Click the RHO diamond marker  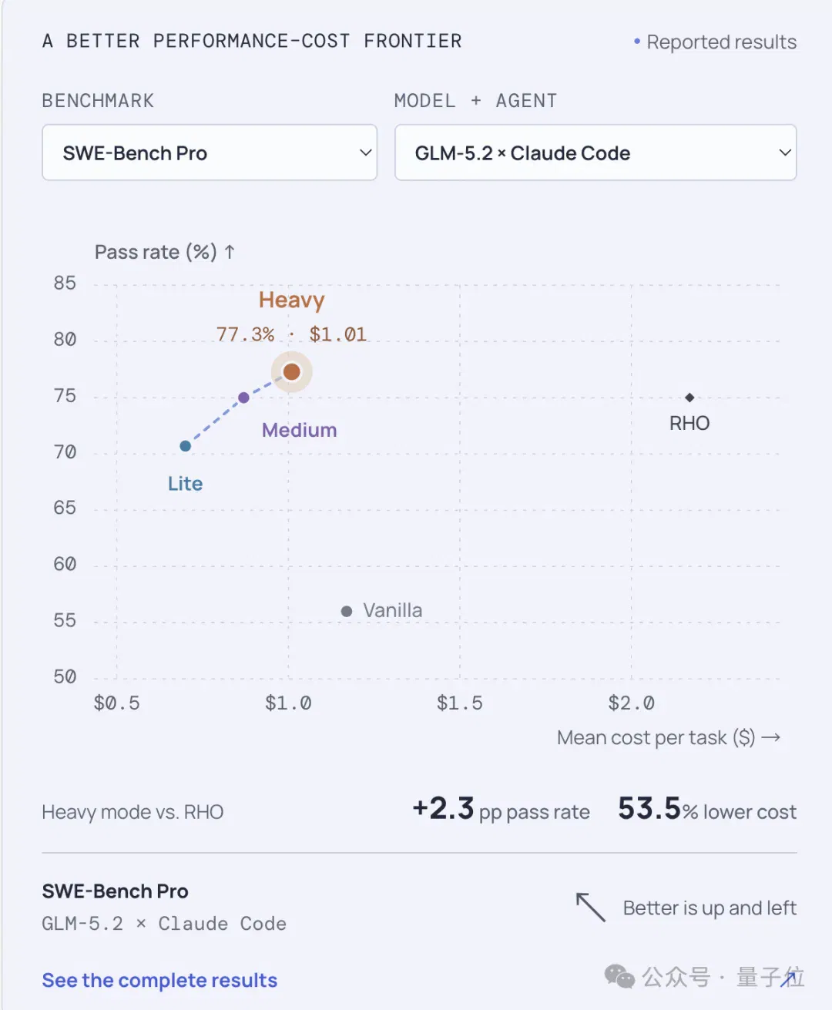[689, 398]
